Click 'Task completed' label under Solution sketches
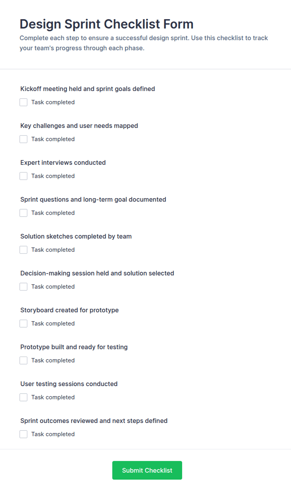Viewport: 291px width, 495px height. [x=53, y=250]
